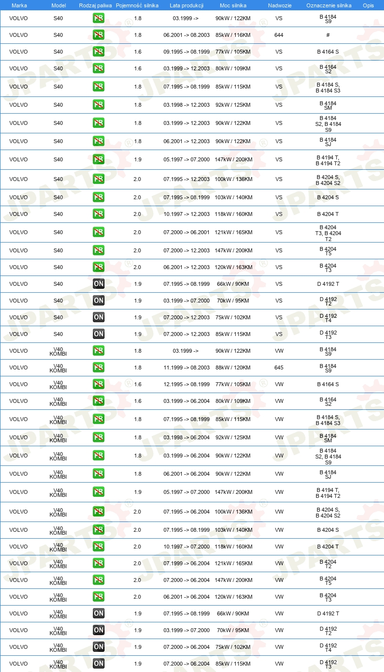Click the ON icon in the V40 KOMBI D 4192 T3 row

point(98,664)
